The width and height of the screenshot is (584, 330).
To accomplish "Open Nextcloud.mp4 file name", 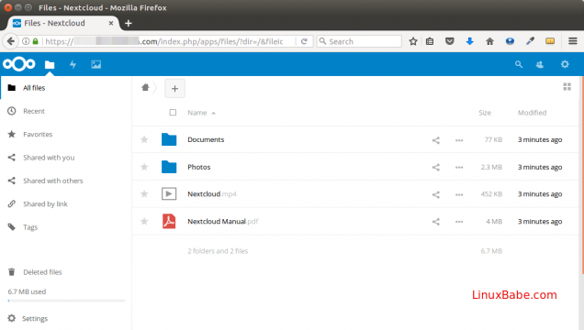I will pos(212,194).
